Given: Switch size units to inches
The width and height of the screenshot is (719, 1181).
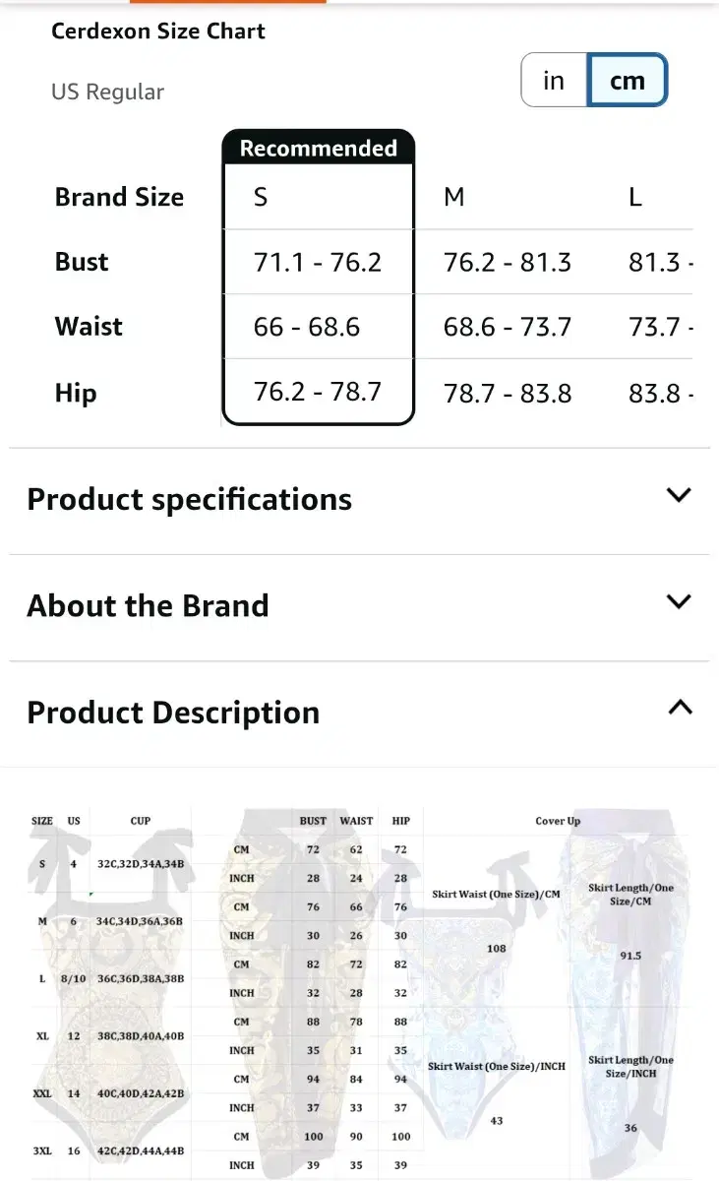Looking at the screenshot, I should click(554, 80).
